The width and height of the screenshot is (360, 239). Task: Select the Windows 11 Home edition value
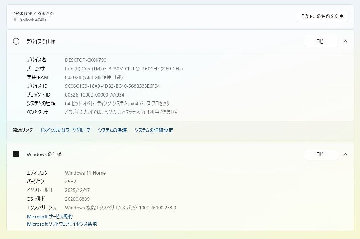coord(86,173)
